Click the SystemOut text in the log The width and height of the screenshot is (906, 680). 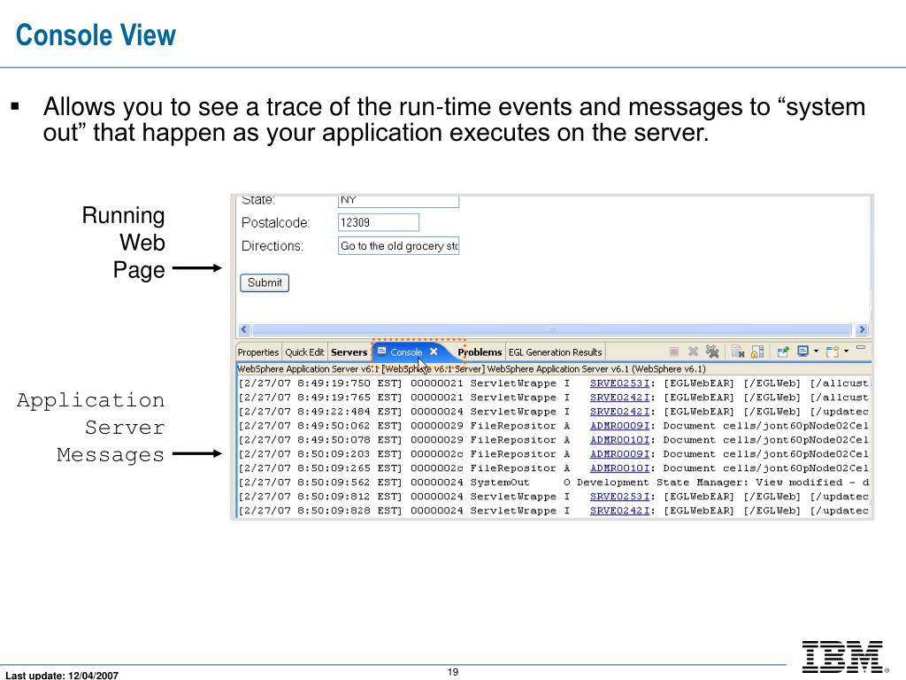coord(499,483)
